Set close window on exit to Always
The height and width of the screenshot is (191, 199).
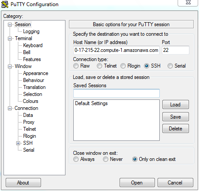(76, 159)
